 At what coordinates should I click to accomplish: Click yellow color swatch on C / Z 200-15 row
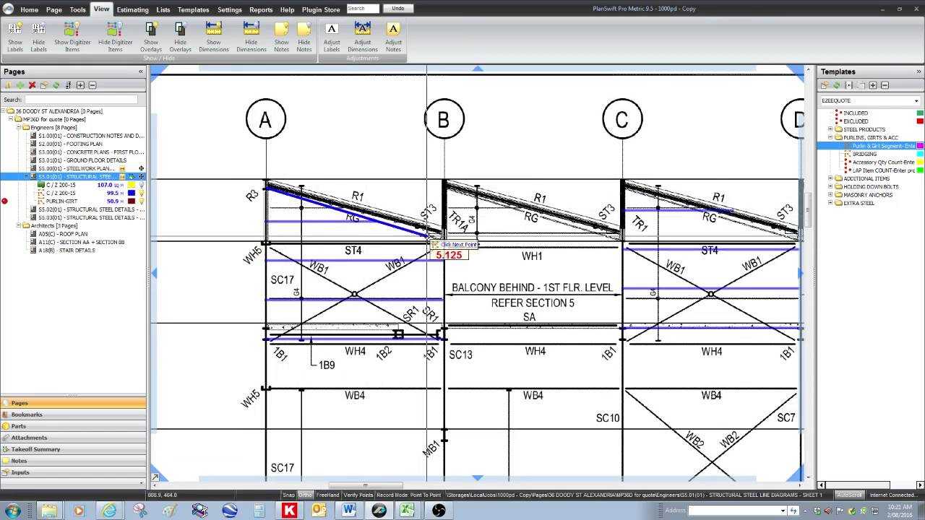coord(132,185)
